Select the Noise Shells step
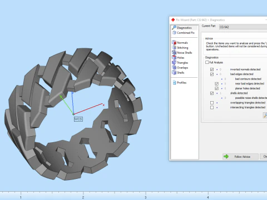 [x=182, y=53]
